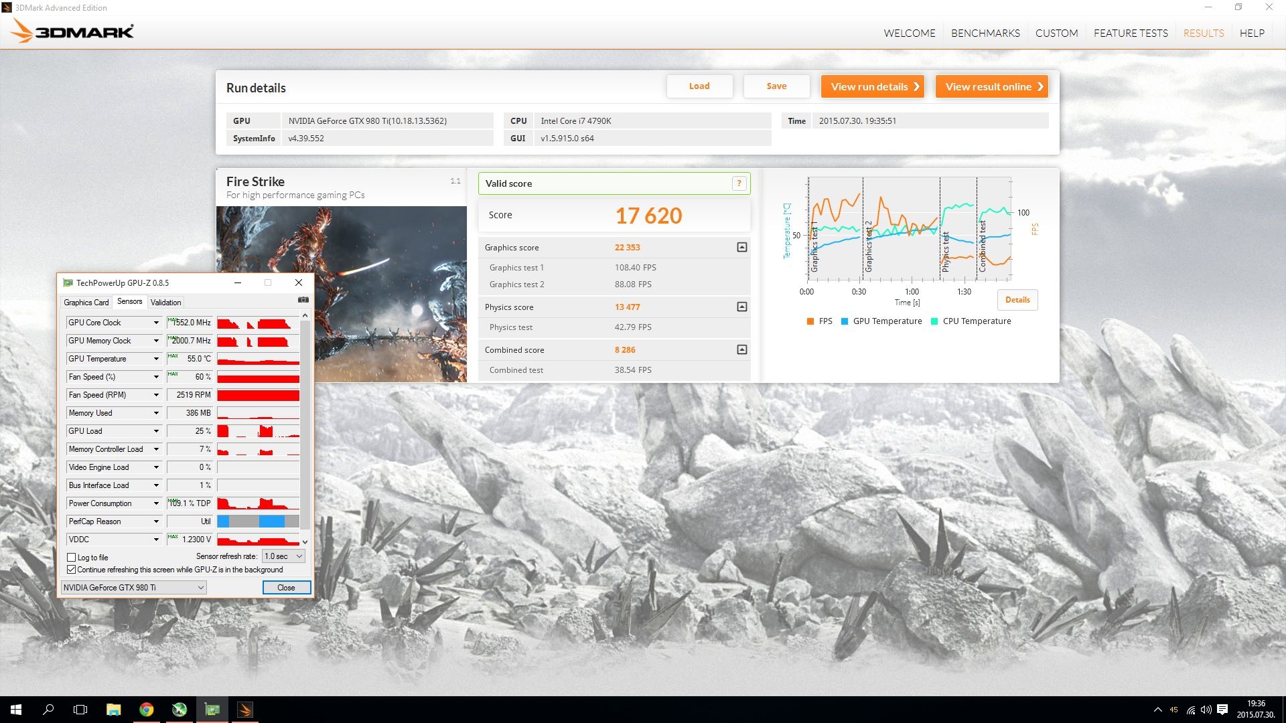
Task: Open the PerfCap Reason sensor dropdown
Action: [156, 521]
